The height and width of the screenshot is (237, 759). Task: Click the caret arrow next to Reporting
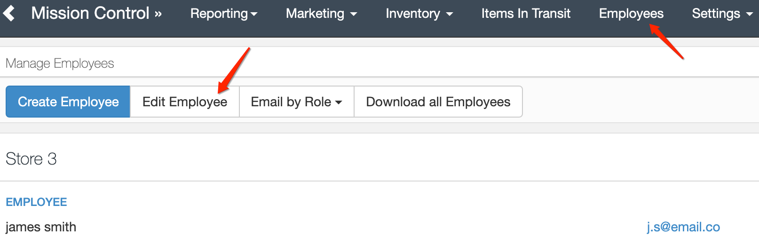tap(254, 14)
